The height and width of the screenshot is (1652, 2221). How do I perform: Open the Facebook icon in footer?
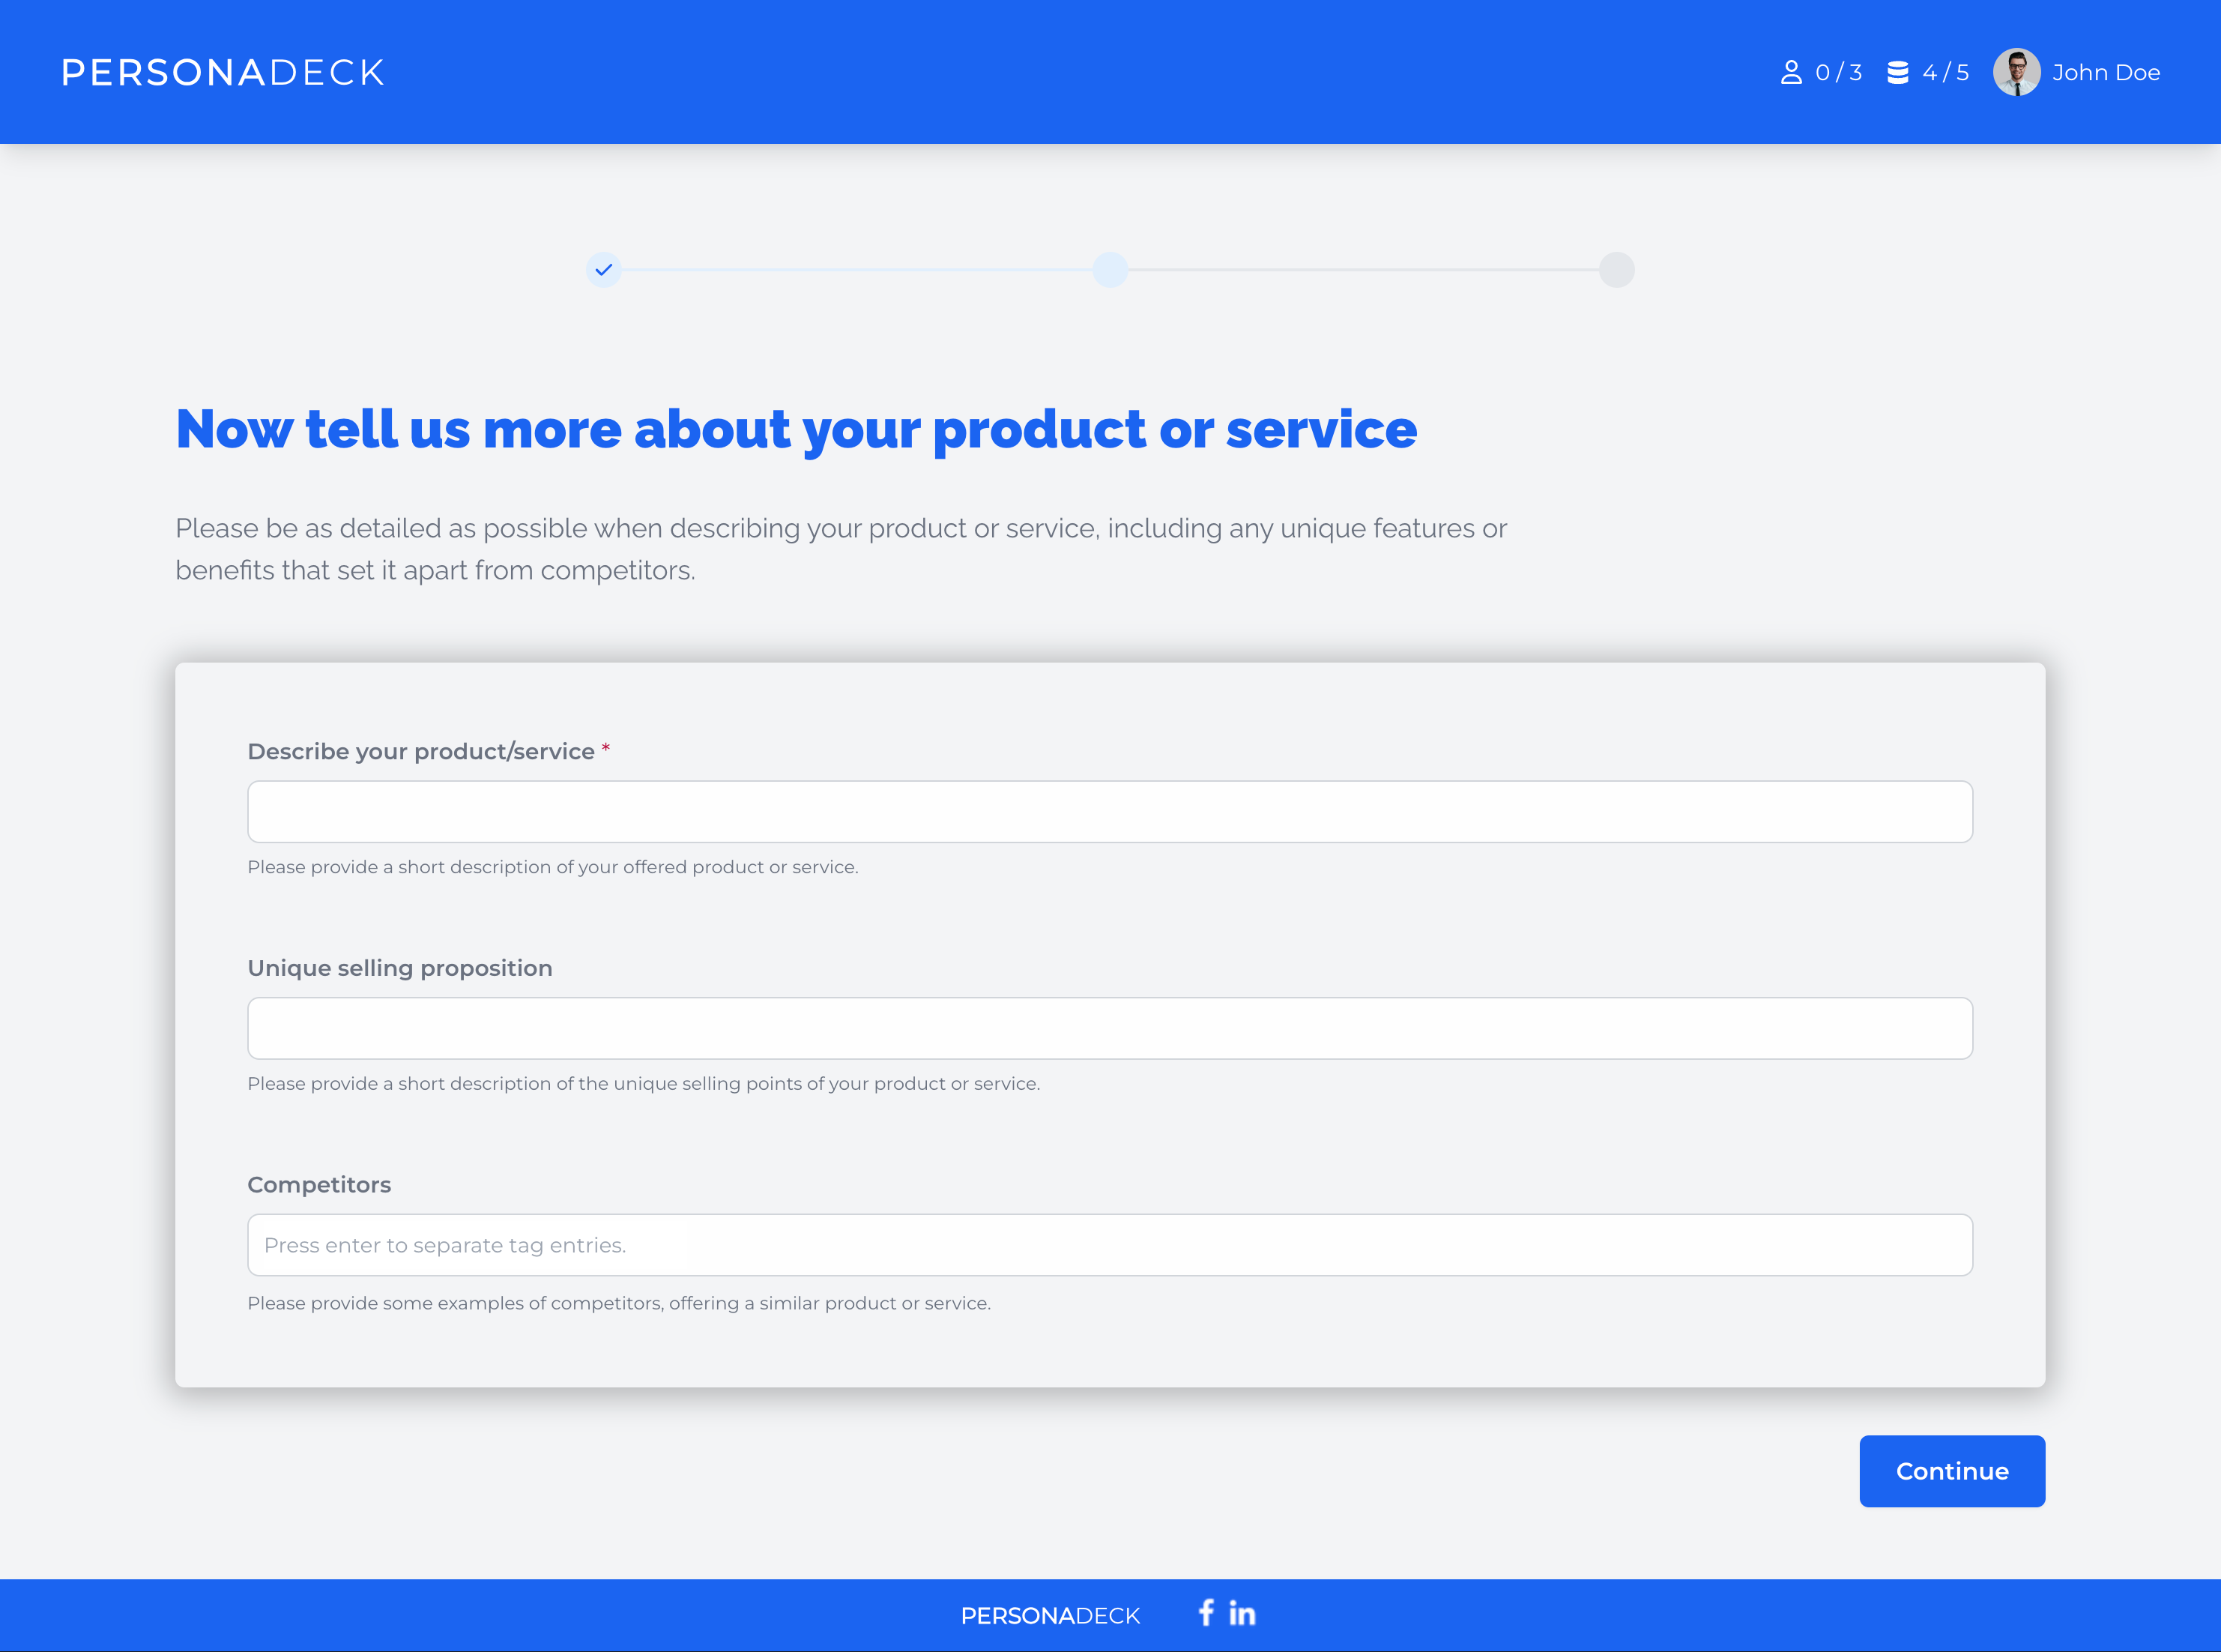[x=1206, y=1612]
